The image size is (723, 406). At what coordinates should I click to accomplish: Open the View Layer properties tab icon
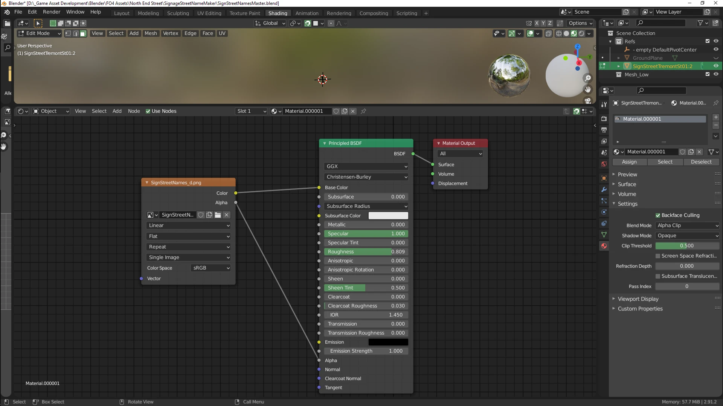pos(604,141)
